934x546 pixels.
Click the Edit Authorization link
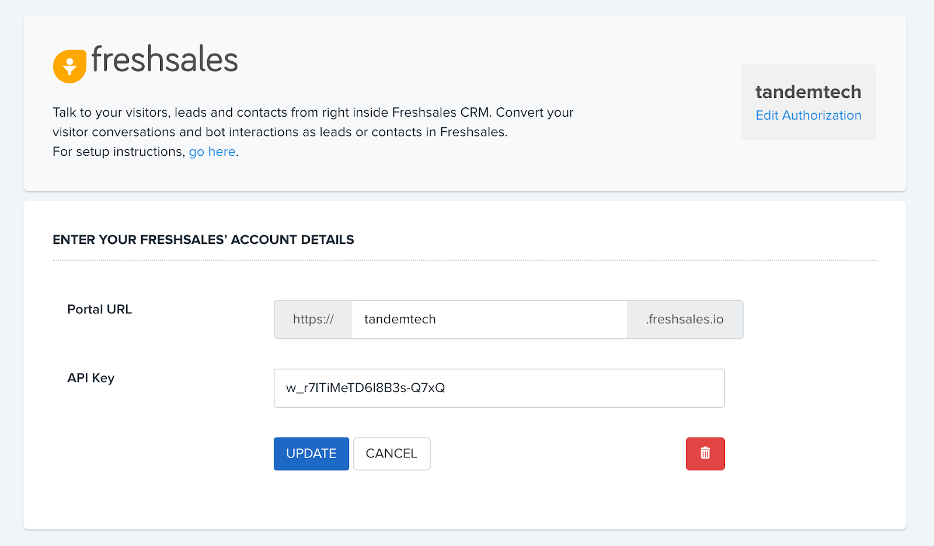[808, 116]
